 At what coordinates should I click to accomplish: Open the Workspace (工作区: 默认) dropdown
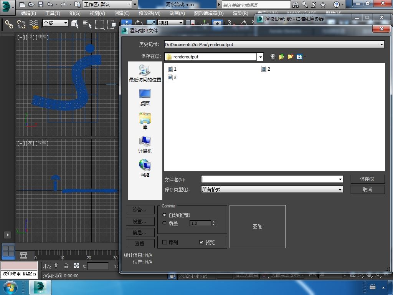point(129,4)
